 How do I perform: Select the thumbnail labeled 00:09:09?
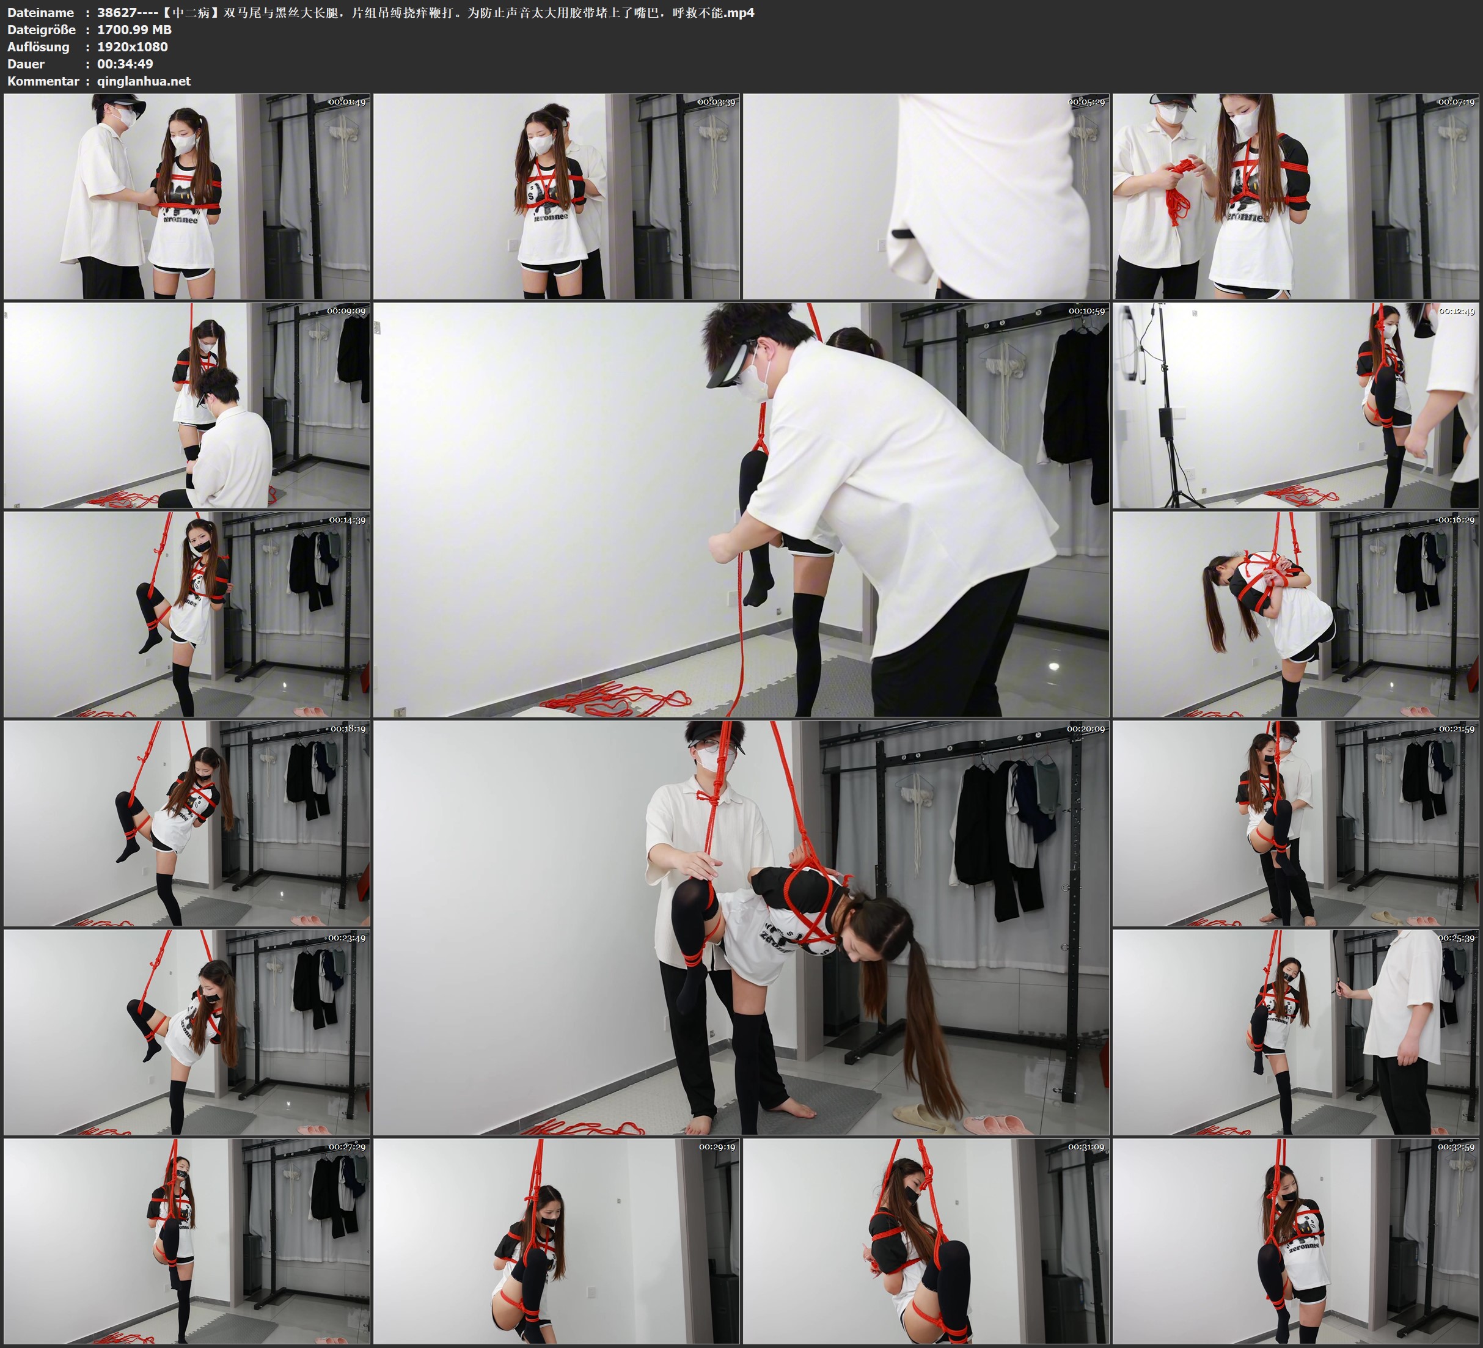click(x=187, y=405)
